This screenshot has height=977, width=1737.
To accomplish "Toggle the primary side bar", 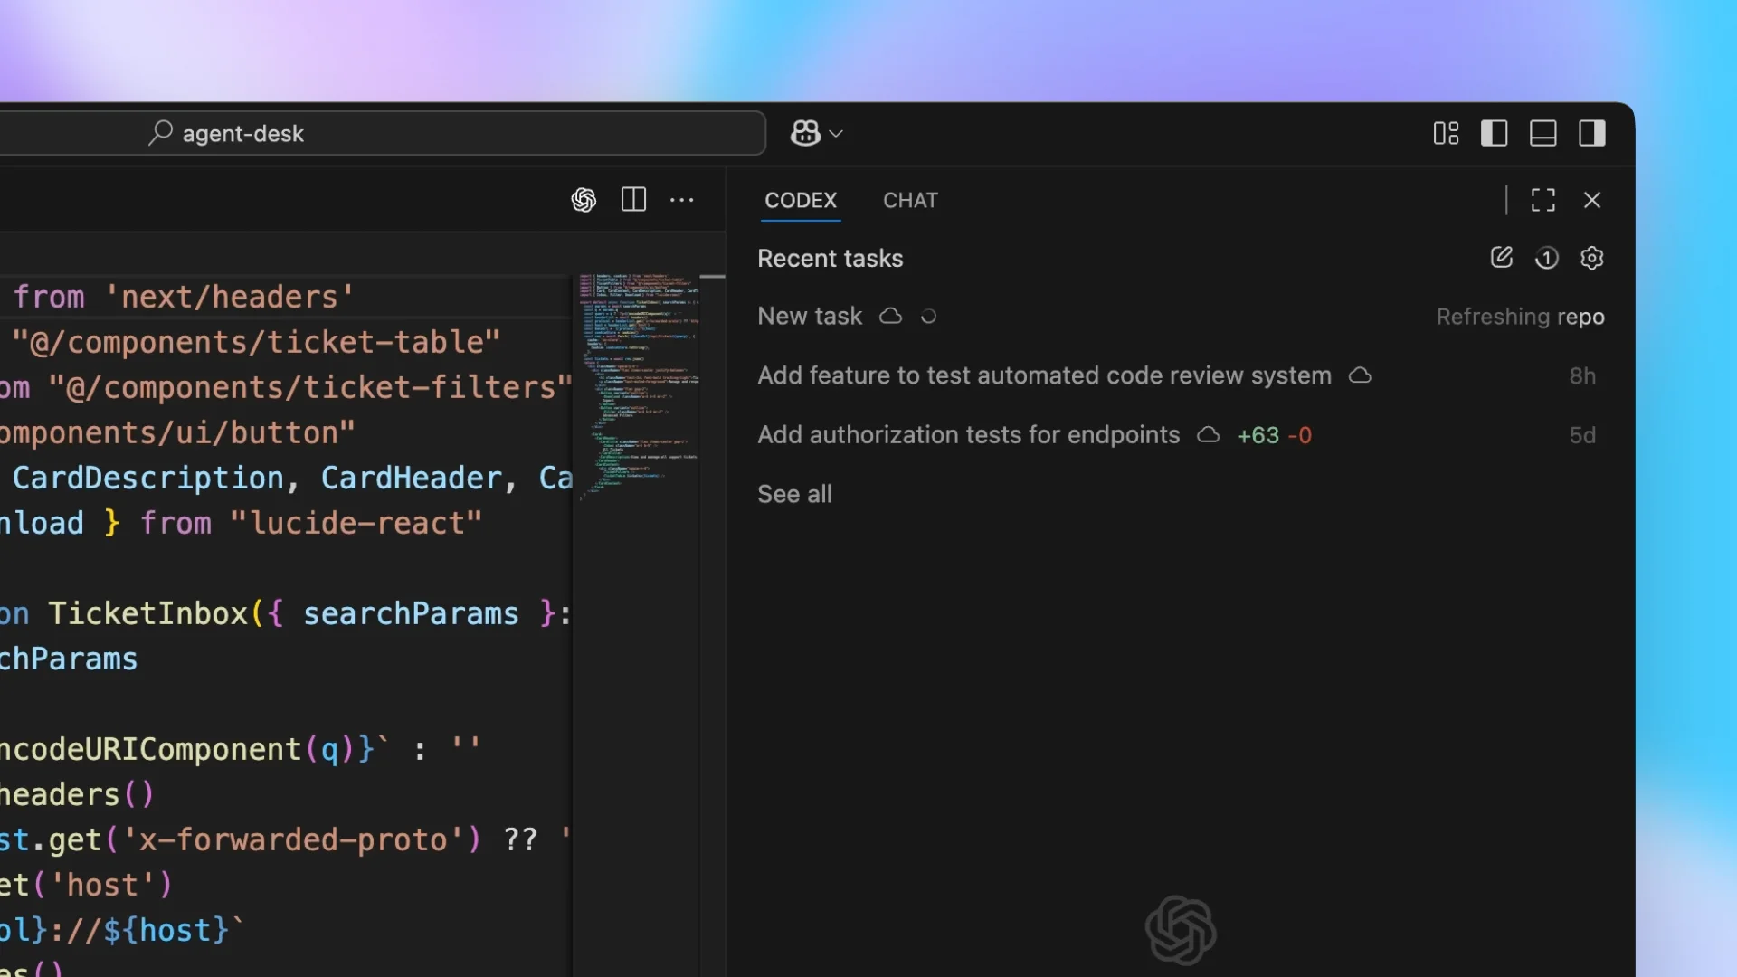I will [x=1494, y=134].
